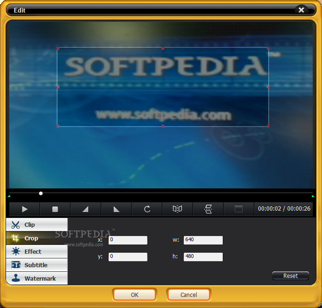Cancel the edit dialog
The height and width of the screenshot is (308, 322).
point(189,295)
